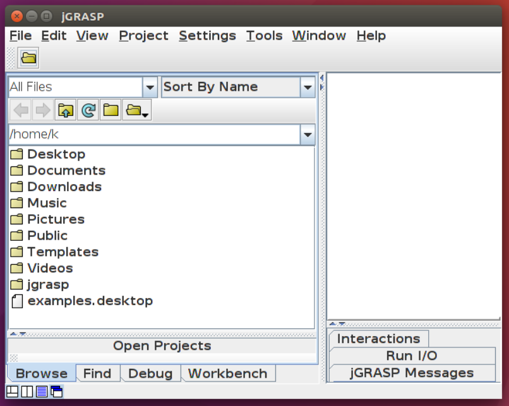Open the Project menu

click(x=143, y=36)
